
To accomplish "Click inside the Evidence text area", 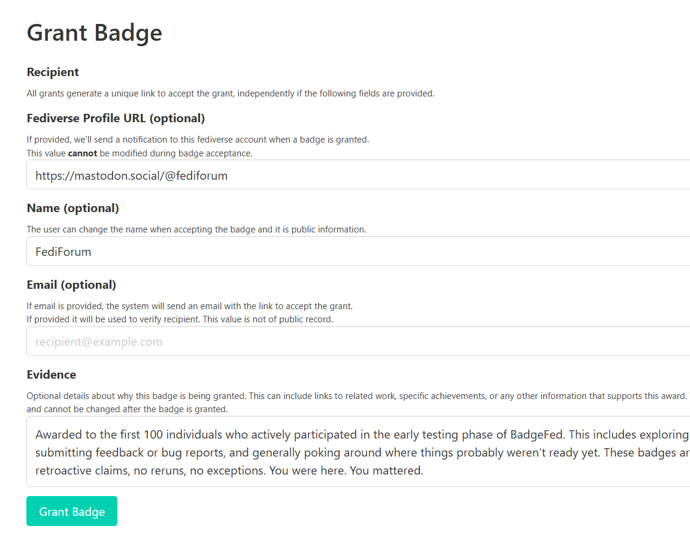I will tap(359, 452).
